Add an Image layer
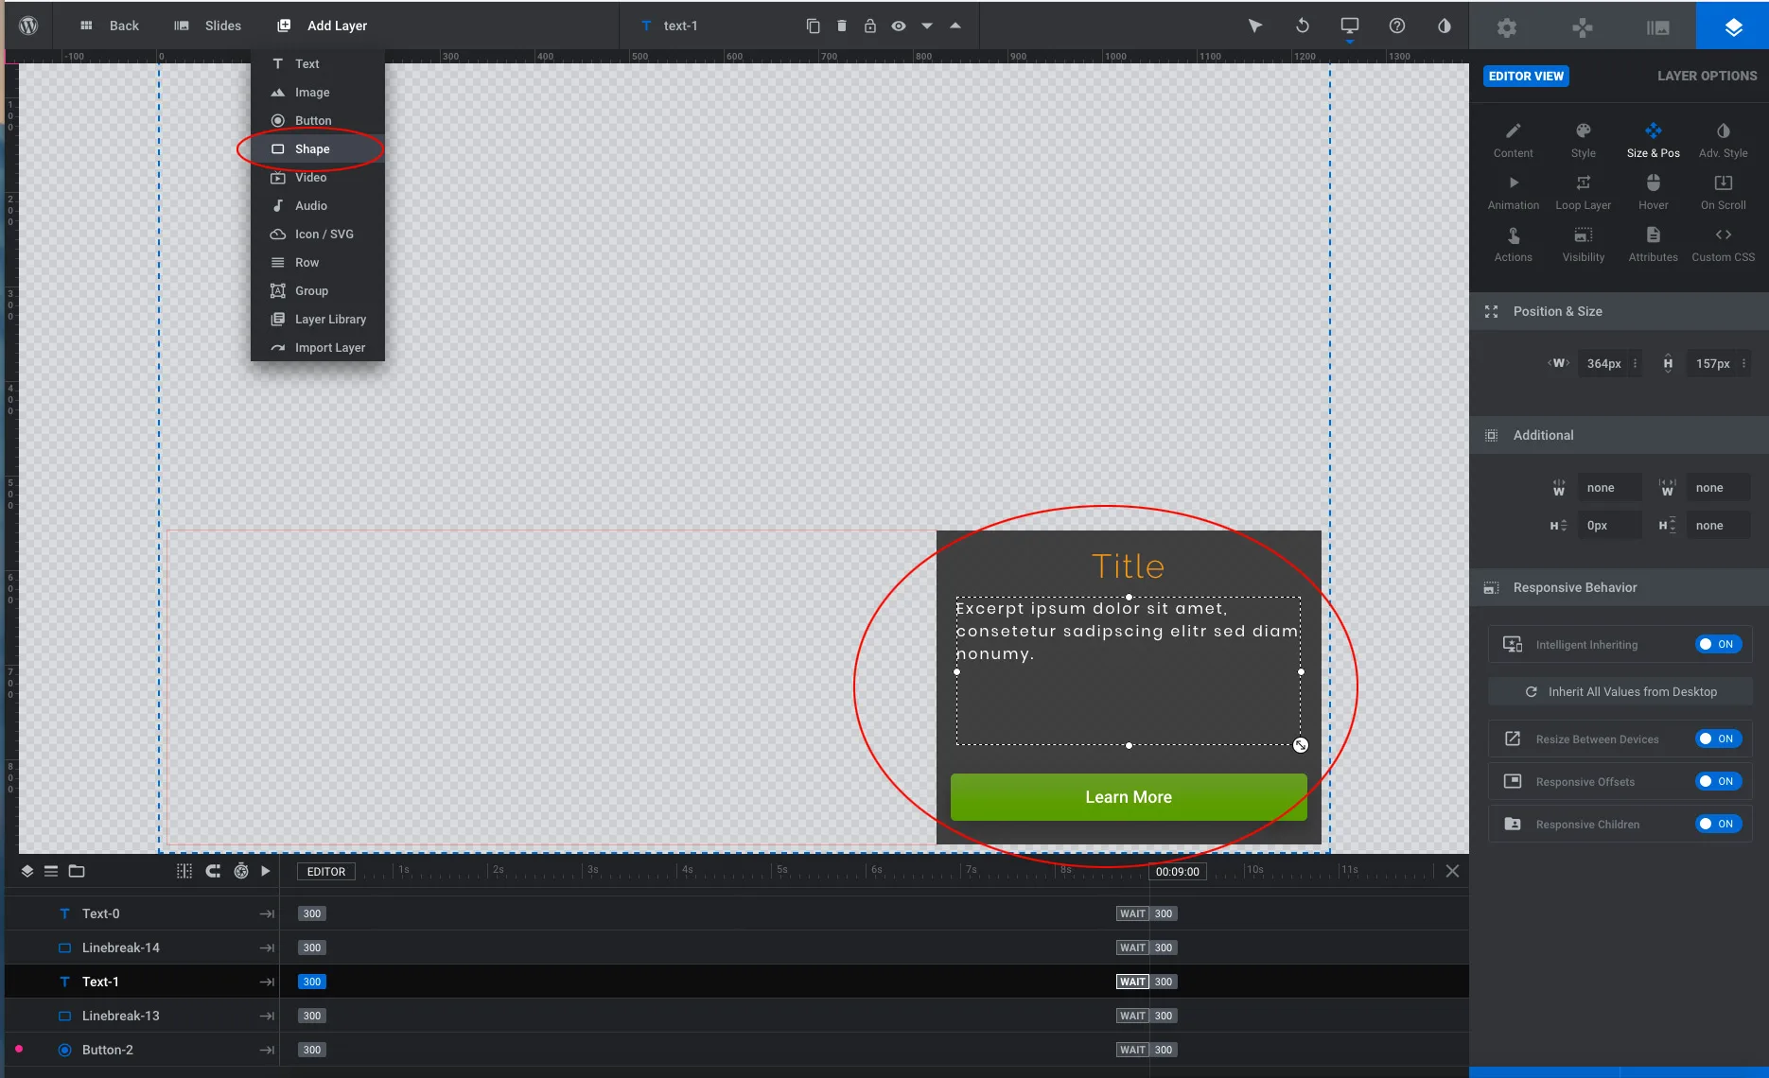The height and width of the screenshot is (1078, 1769). coord(318,92)
